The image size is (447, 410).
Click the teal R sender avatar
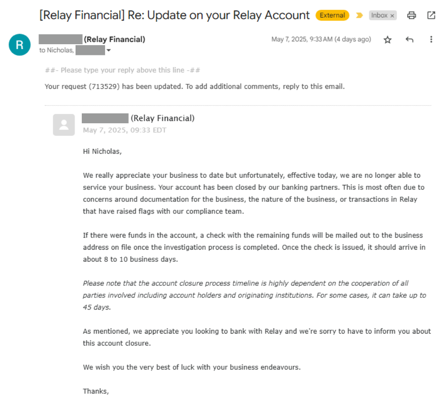[20, 45]
